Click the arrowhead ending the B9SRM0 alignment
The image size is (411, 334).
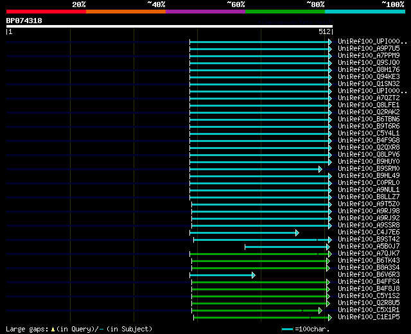pyautogui.click(x=320, y=169)
